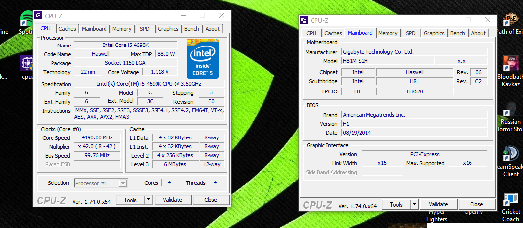Click the Threads count value in left window
523x228 pixels.
(x=215, y=182)
